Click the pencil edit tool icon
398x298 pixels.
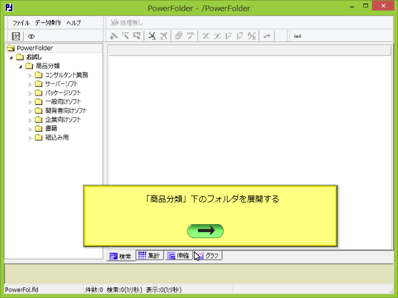pos(114,36)
